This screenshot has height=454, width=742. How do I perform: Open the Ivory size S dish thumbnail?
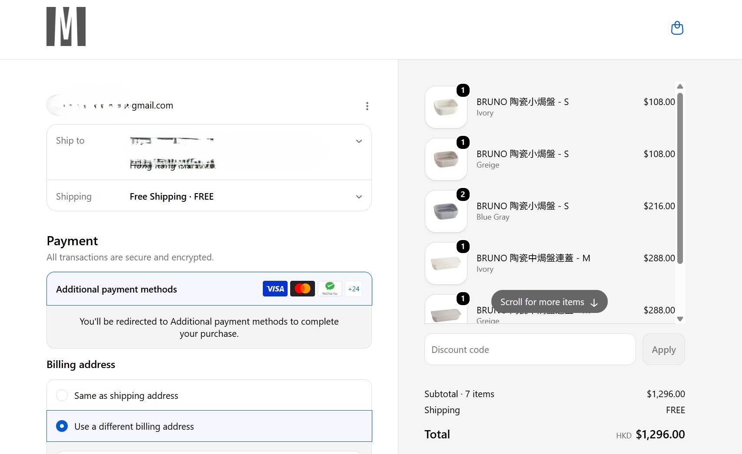pyautogui.click(x=446, y=107)
